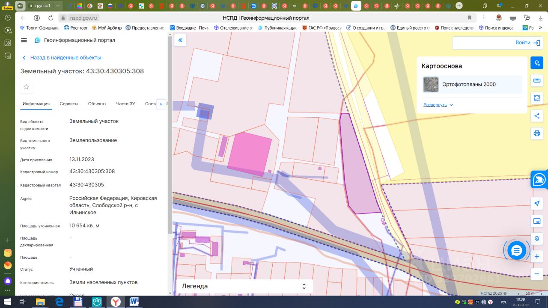548x308 pixels.
Task: Collapse the left info panel with double chevron
Action: pyautogui.click(x=180, y=40)
